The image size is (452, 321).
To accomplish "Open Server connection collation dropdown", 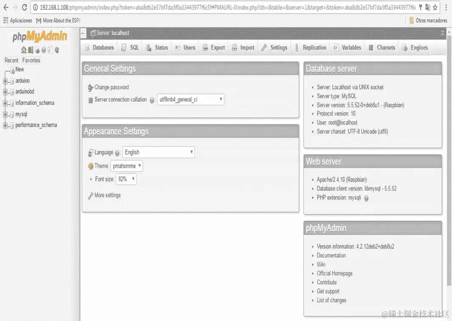I will pos(190,100).
